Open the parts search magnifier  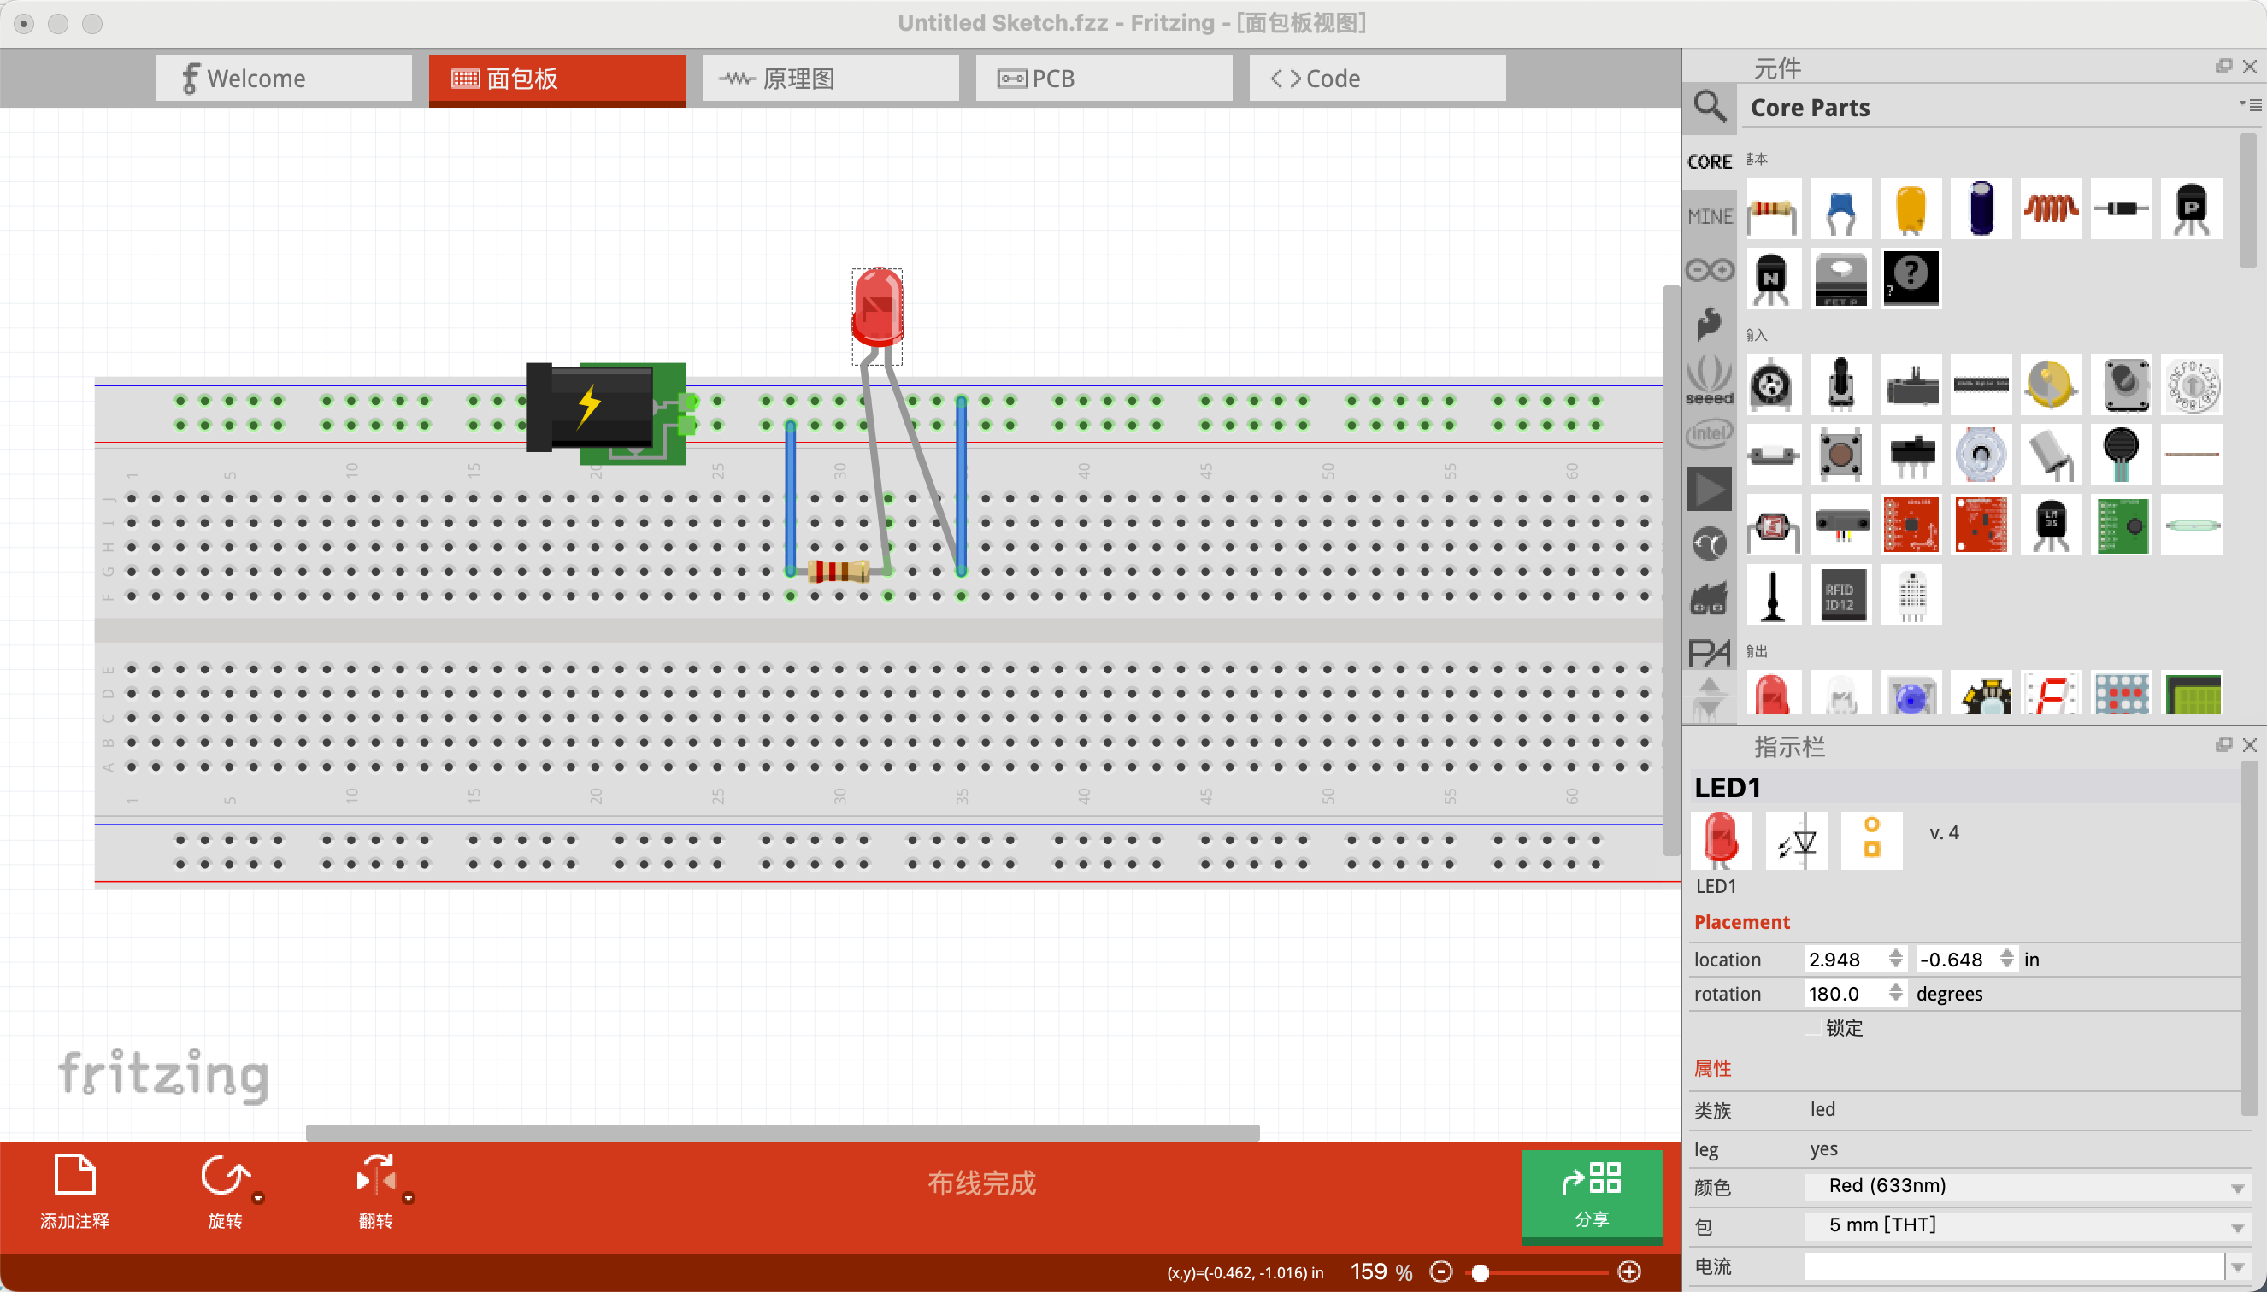[1709, 108]
